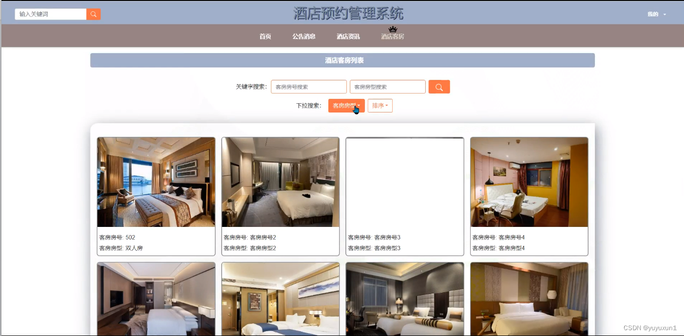Viewport: 684px width, 336px height.
Task: Open the blank 客房房号3 room image
Action: [405, 182]
